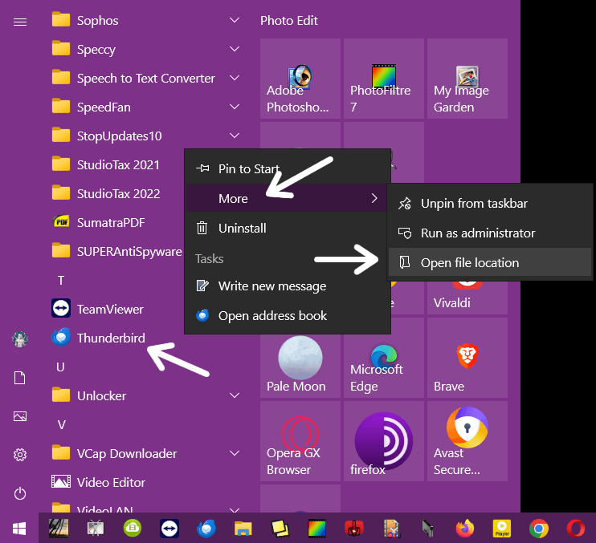The height and width of the screenshot is (543, 596).
Task: Open the green round icon in the taskbar
Action: 133,529
